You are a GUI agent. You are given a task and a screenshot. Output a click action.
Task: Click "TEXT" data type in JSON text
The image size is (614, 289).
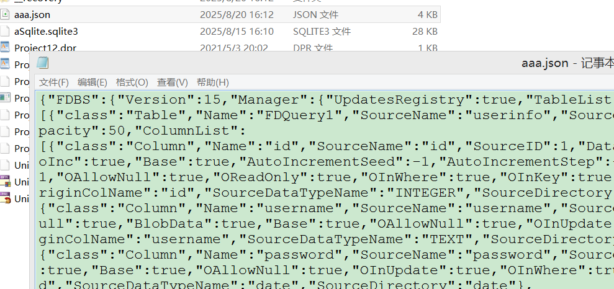(446, 239)
